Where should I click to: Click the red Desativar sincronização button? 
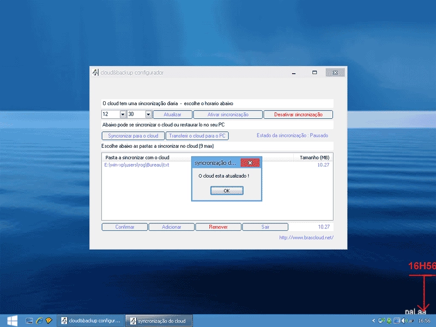(x=298, y=114)
